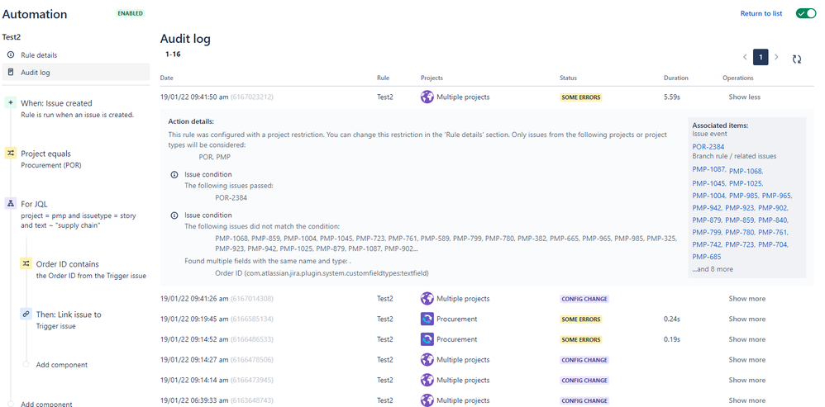Refresh the audit log
Image resolution: width=825 pixels, height=407 pixels.
pyautogui.click(x=797, y=59)
